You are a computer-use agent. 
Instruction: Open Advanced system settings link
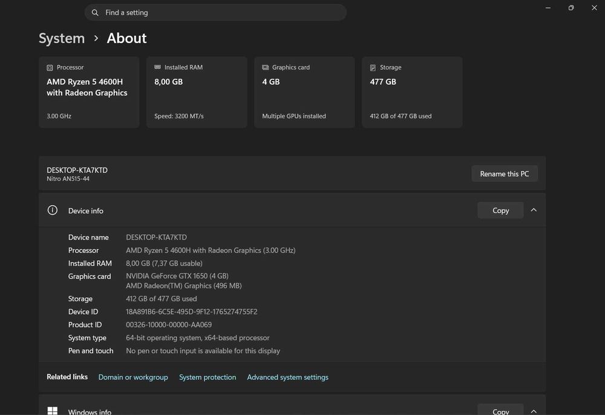coord(288,377)
